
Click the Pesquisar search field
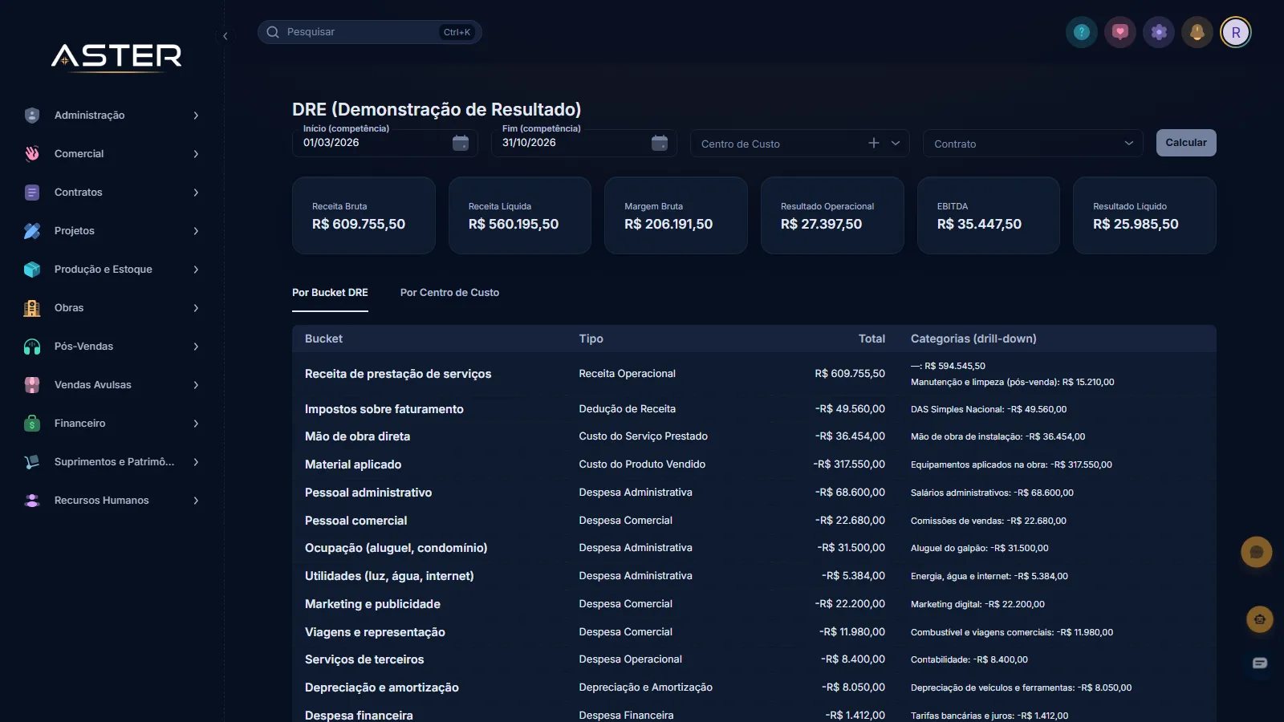pos(370,32)
